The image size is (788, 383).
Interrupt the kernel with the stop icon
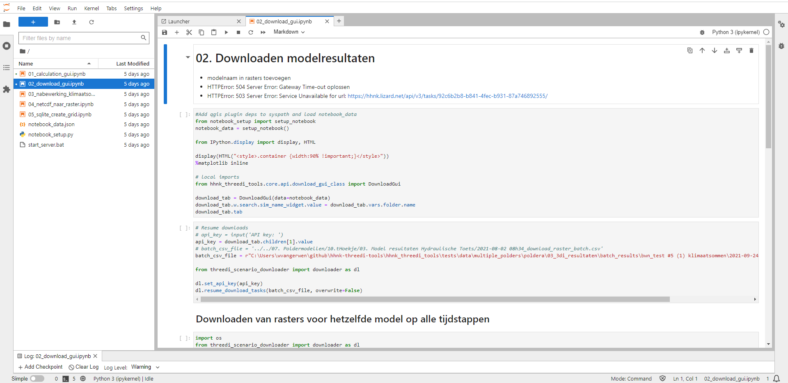click(x=238, y=32)
